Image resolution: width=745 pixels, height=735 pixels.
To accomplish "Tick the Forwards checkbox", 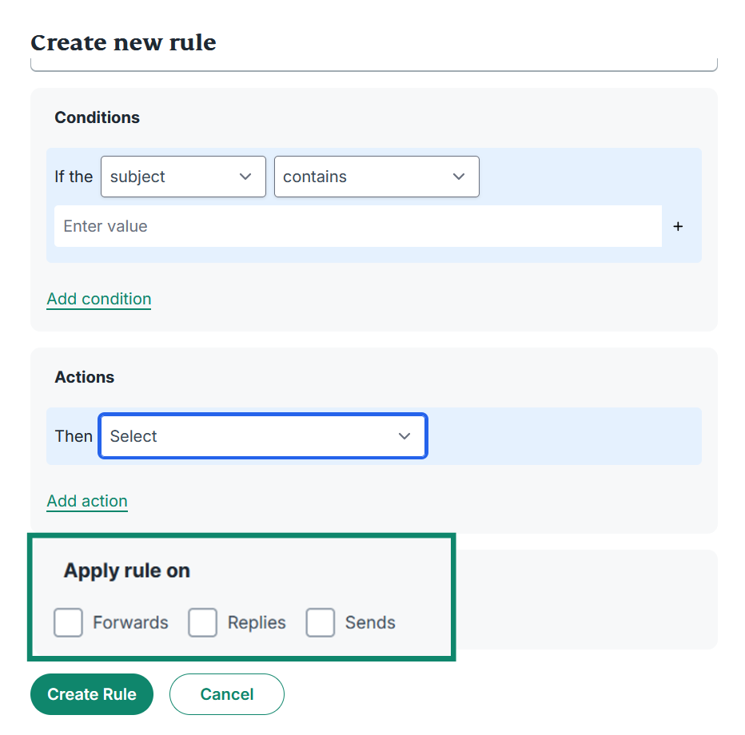I will tap(69, 622).
